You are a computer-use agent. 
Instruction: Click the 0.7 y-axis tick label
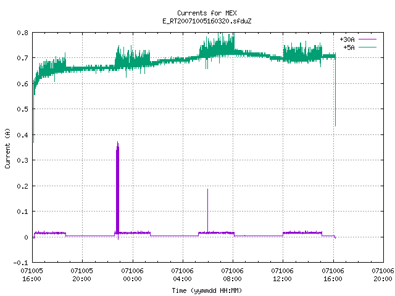[22, 58]
